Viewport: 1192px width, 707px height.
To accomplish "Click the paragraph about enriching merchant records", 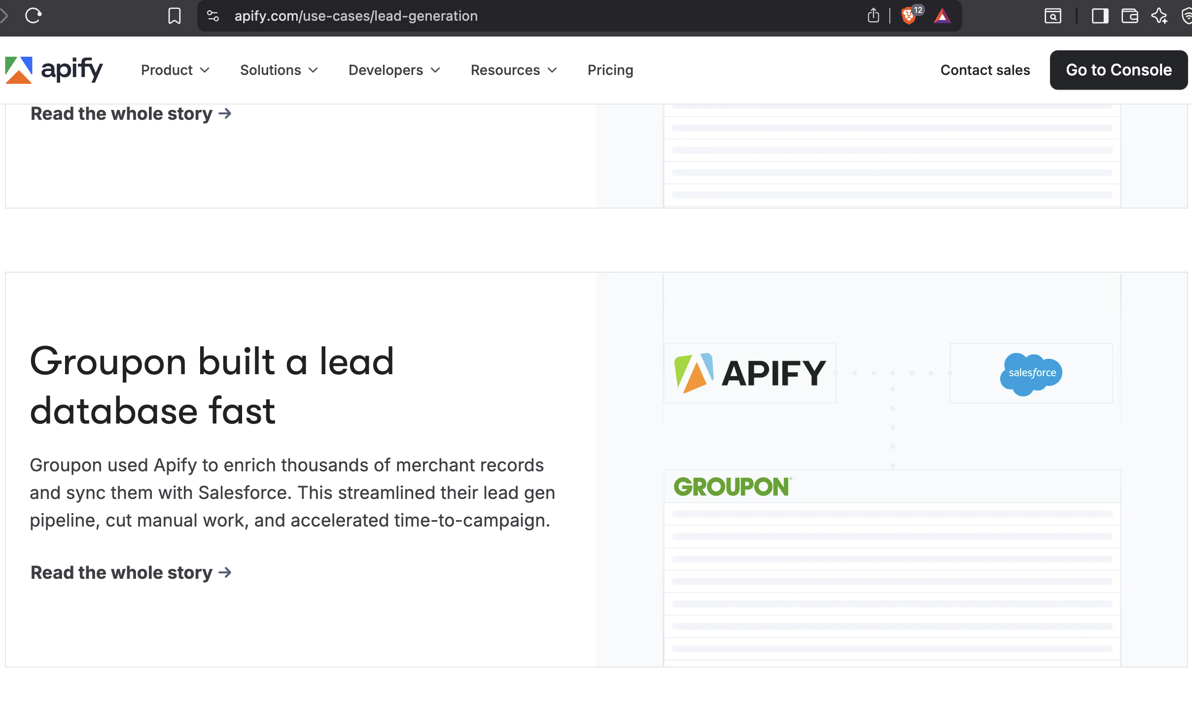I will tap(292, 493).
